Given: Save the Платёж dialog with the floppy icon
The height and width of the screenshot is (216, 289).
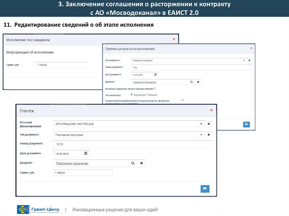Looking at the screenshot, I should (x=205, y=189).
